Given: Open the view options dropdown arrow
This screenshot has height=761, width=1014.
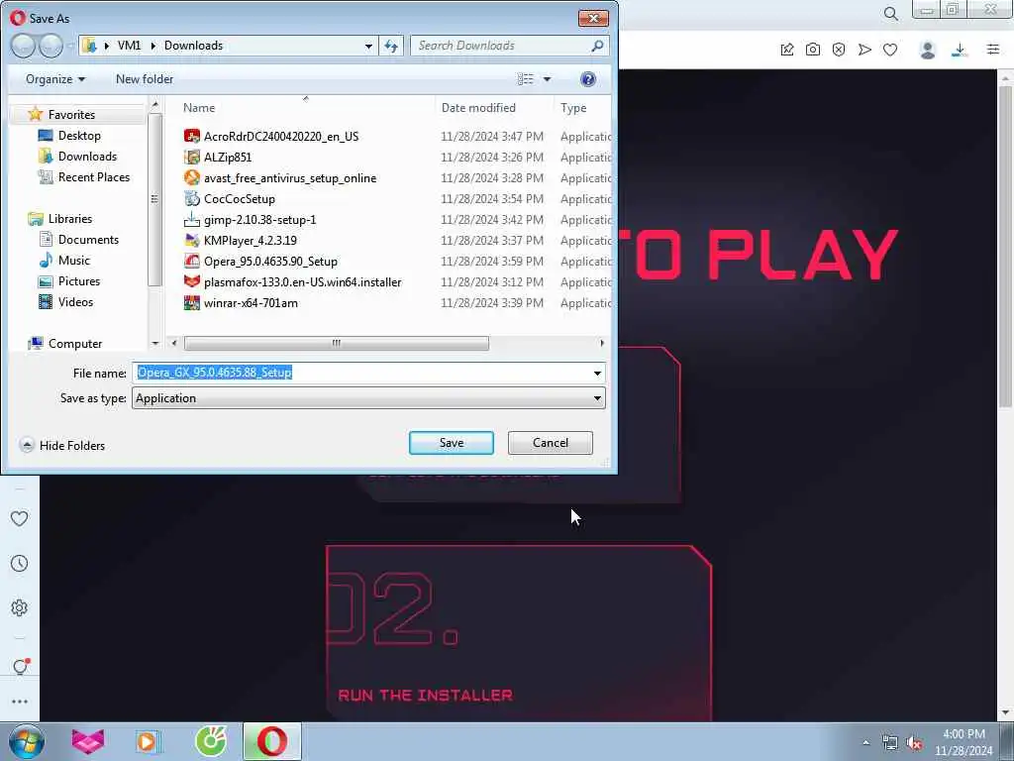Looking at the screenshot, I should pos(547,79).
